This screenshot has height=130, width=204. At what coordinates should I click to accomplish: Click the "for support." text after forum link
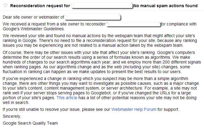coord(169,109)
